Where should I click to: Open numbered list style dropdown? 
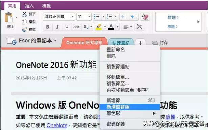pyautogui.click(x=116, y=17)
